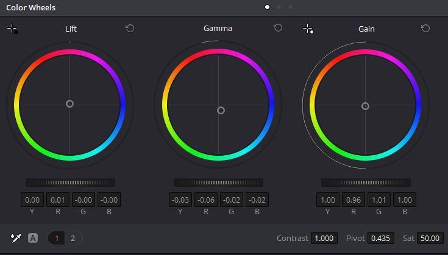Click the Lift G value field
Viewport: 448px width, 255px height.
tap(84, 200)
